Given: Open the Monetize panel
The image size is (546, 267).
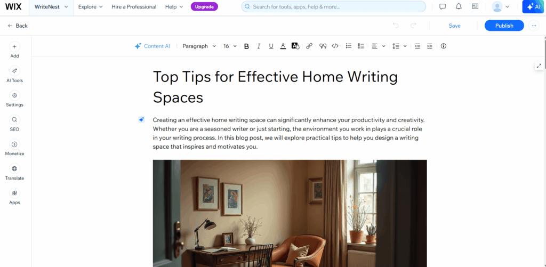Looking at the screenshot, I should coord(14,148).
